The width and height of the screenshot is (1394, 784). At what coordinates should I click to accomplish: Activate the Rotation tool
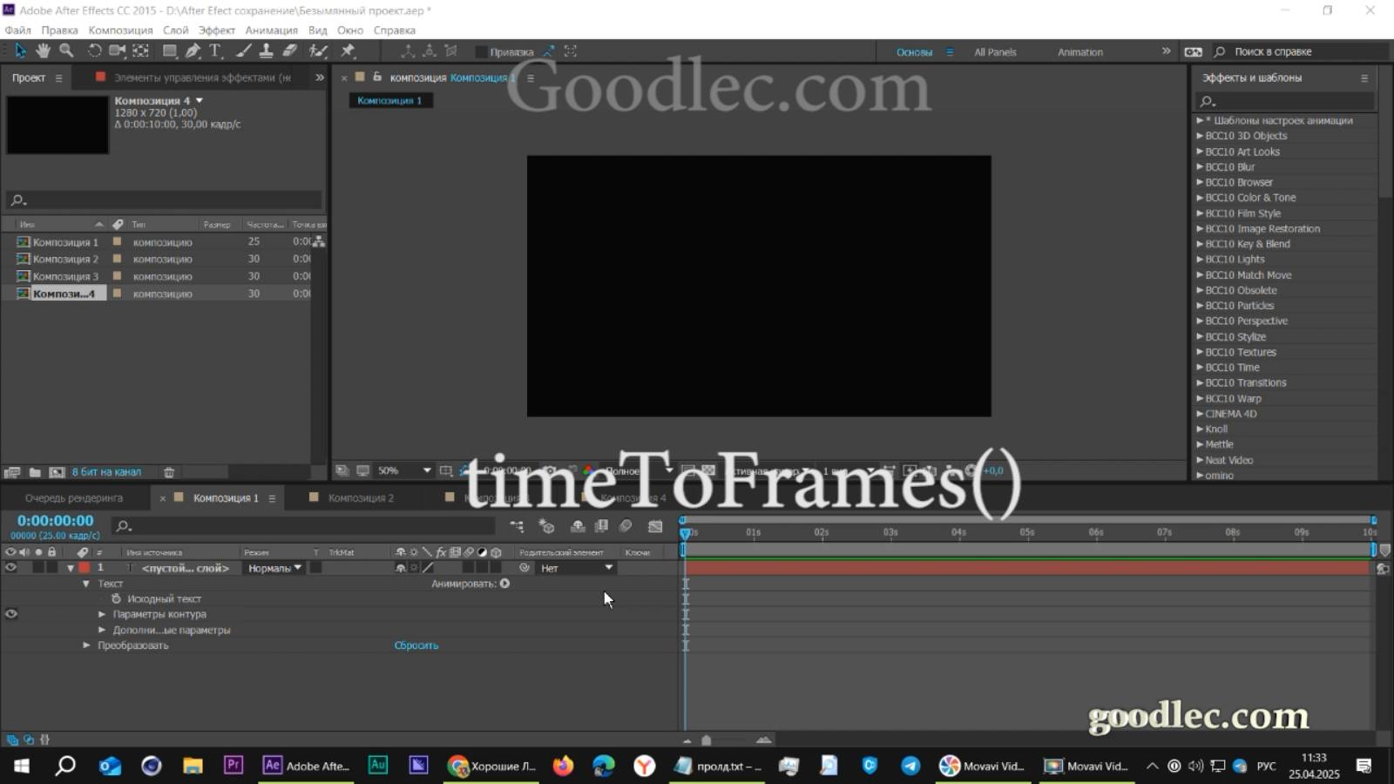[93, 51]
